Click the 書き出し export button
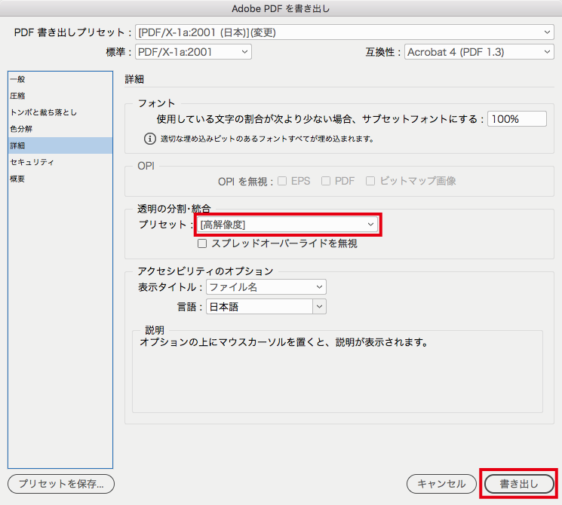Viewport: 562px width, 505px height. [519, 484]
